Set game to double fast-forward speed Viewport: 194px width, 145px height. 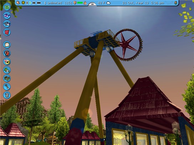tap(34, 3)
